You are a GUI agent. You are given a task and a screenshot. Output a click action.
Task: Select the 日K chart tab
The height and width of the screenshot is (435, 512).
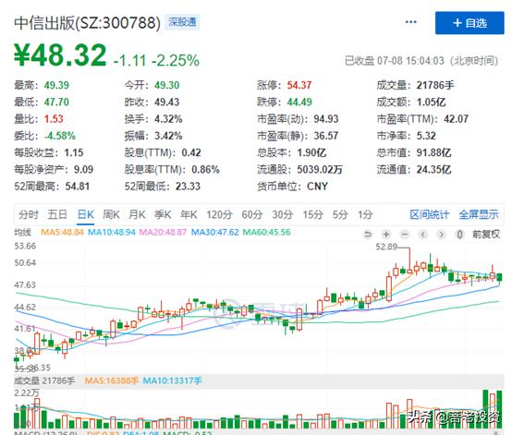tap(86, 214)
